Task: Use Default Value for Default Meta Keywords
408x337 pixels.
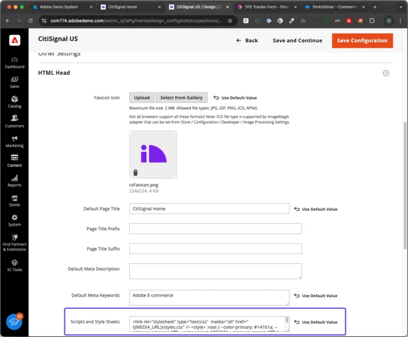Action: tap(316, 296)
